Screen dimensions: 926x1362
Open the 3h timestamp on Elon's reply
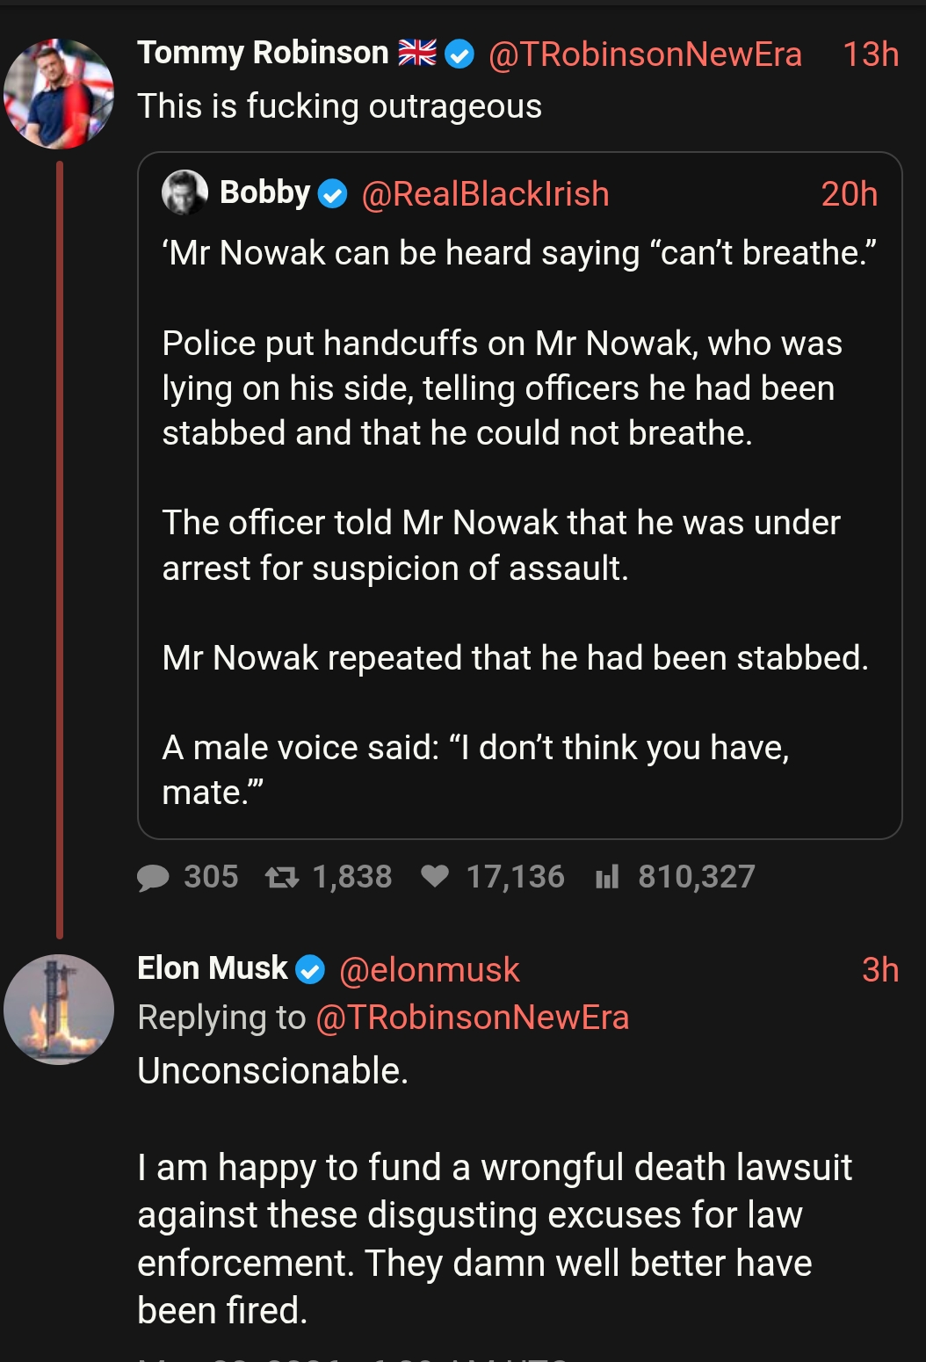coord(880,970)
